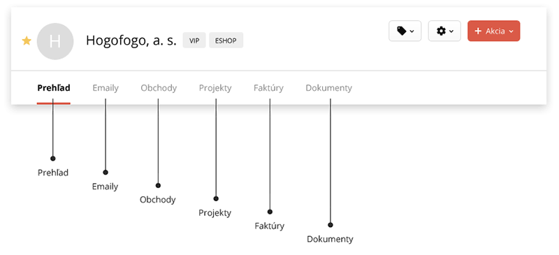
Task: Toggle the yellow favorite star
Action: coord(27,41)
